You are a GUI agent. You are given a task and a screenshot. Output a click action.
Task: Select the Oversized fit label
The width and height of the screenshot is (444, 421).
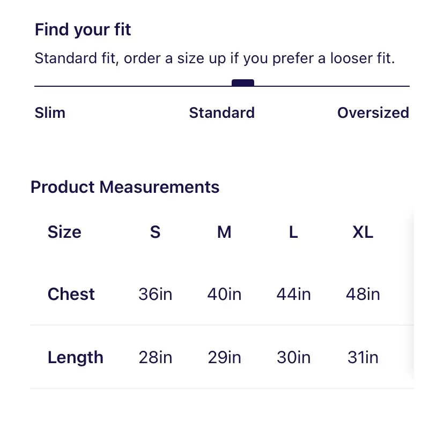click(x=373, y=113)
